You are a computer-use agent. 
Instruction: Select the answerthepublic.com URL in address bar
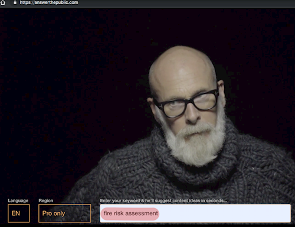49,2
